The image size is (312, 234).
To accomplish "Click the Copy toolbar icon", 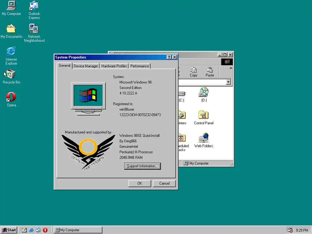I will 193,72.
